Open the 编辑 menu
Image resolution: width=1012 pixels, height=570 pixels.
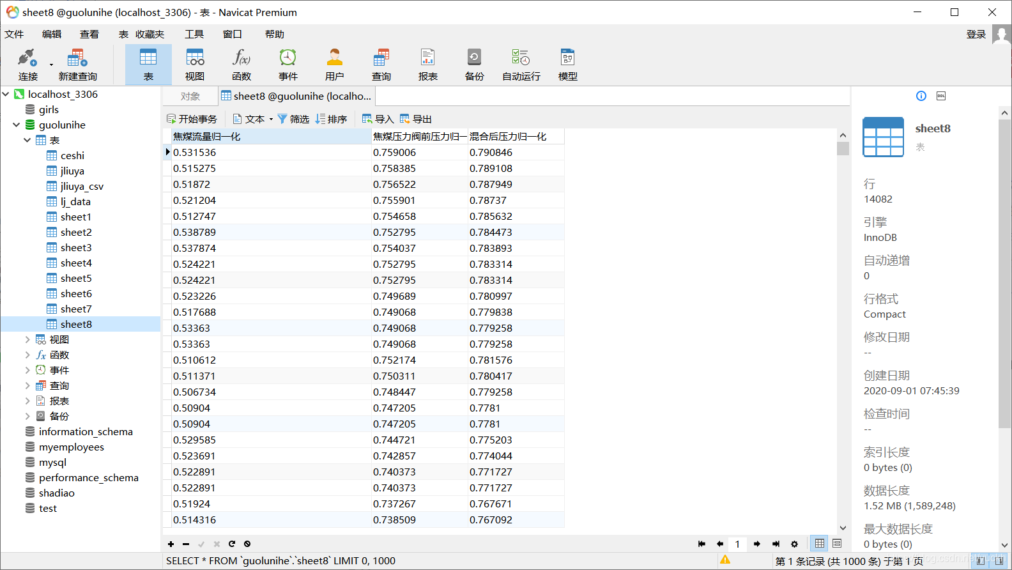52,34
